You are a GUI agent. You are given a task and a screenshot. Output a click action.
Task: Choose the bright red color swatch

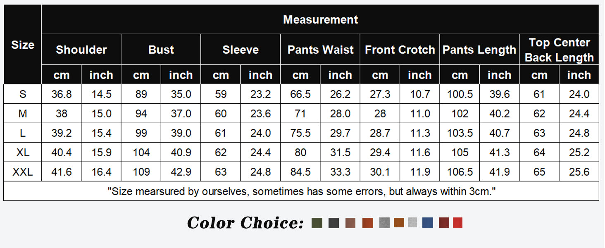point(457,223)
